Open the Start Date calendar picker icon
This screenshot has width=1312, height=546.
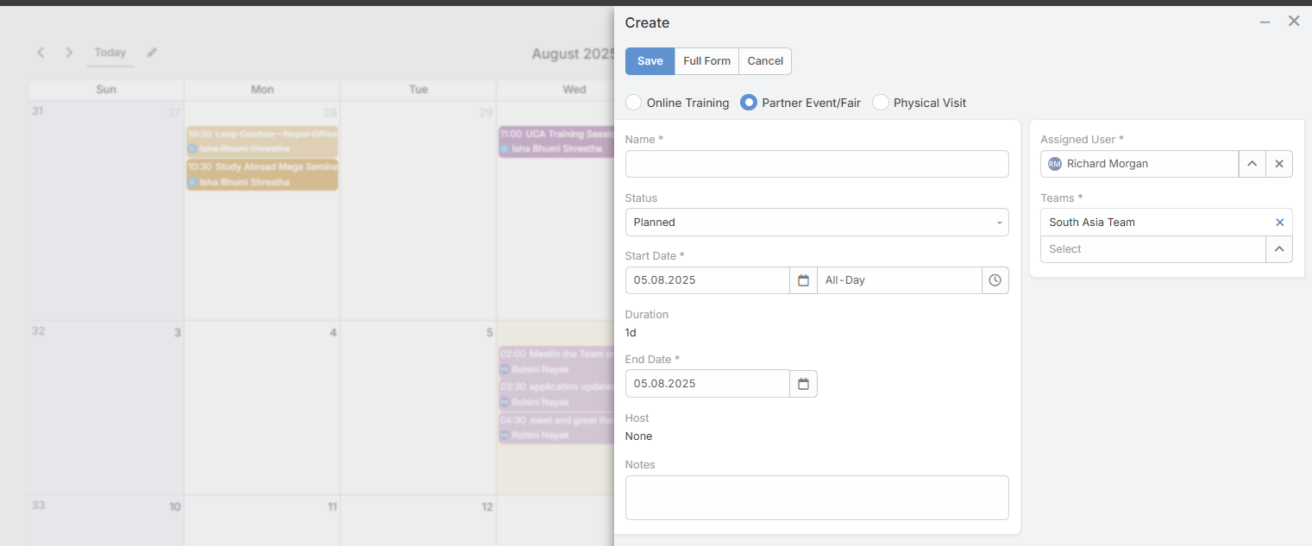[803, 280]
